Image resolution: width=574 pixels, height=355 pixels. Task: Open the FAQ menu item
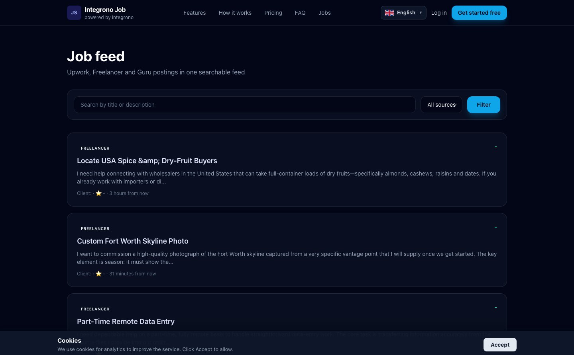[x=300, y=13]
